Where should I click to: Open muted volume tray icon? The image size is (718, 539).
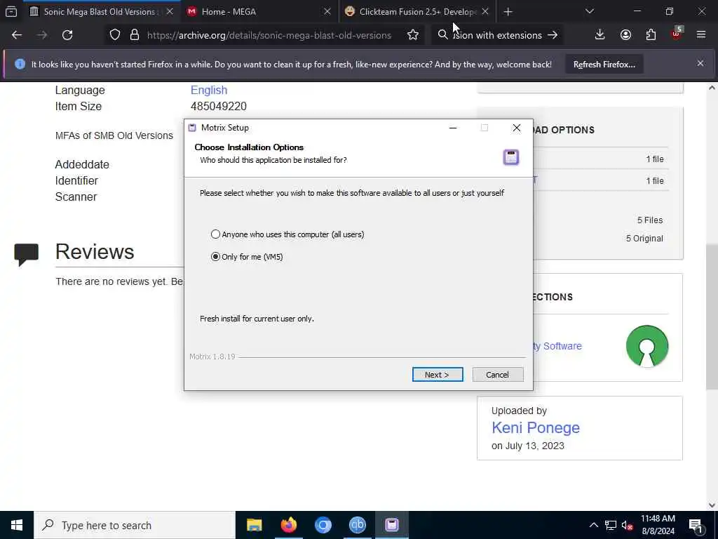(x=627, y=525)
